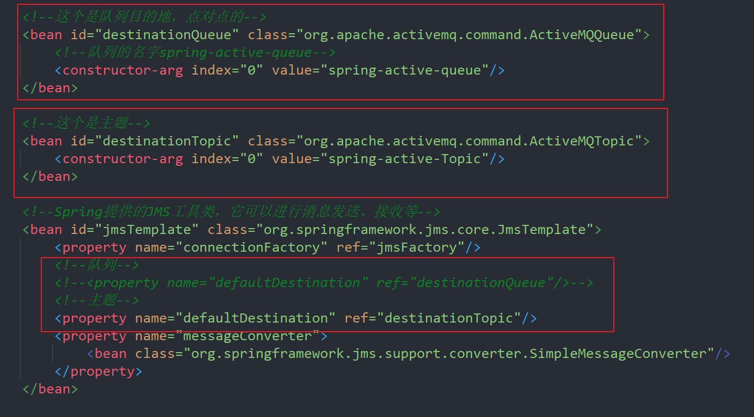Click the last closing </bean> tag
Screen dimensions: 754x417
coord(50,389)
